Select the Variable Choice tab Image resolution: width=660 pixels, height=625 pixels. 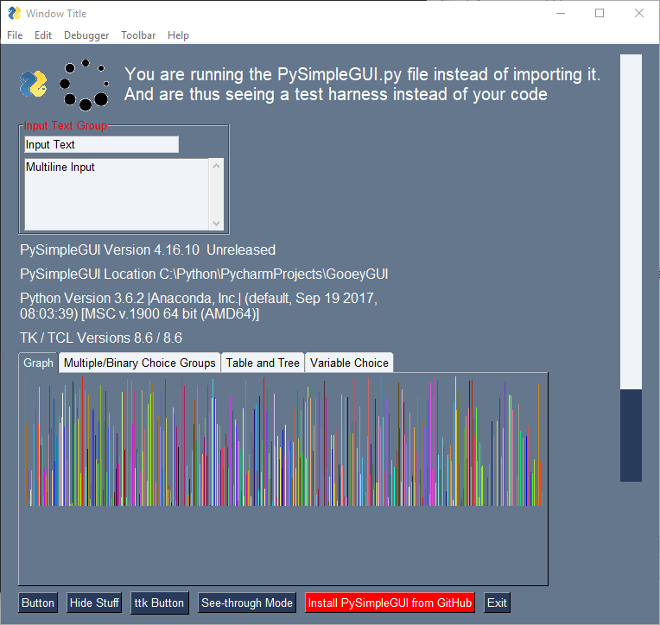coord(349,363)
